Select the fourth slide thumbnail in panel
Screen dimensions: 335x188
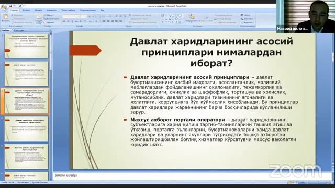pyautogui.click(x=27, y=129)
